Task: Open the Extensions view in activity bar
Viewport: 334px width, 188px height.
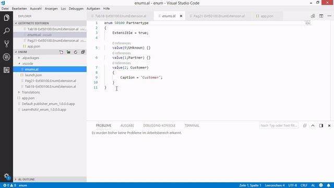Action: pyautogui.click(x=6, y=70)
